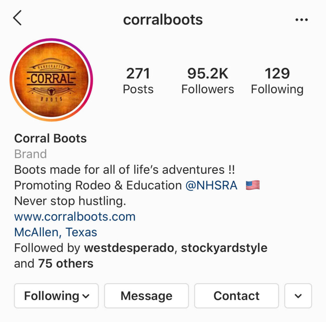Open the 271 Posts count
Screen dimensions: 326x322
pyautogui.click(x=138, y=80)
